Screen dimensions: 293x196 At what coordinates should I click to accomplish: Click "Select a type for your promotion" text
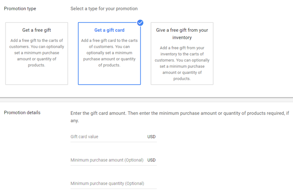click(104, 8)
